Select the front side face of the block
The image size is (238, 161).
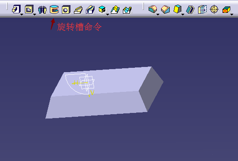tap(97, 105)
